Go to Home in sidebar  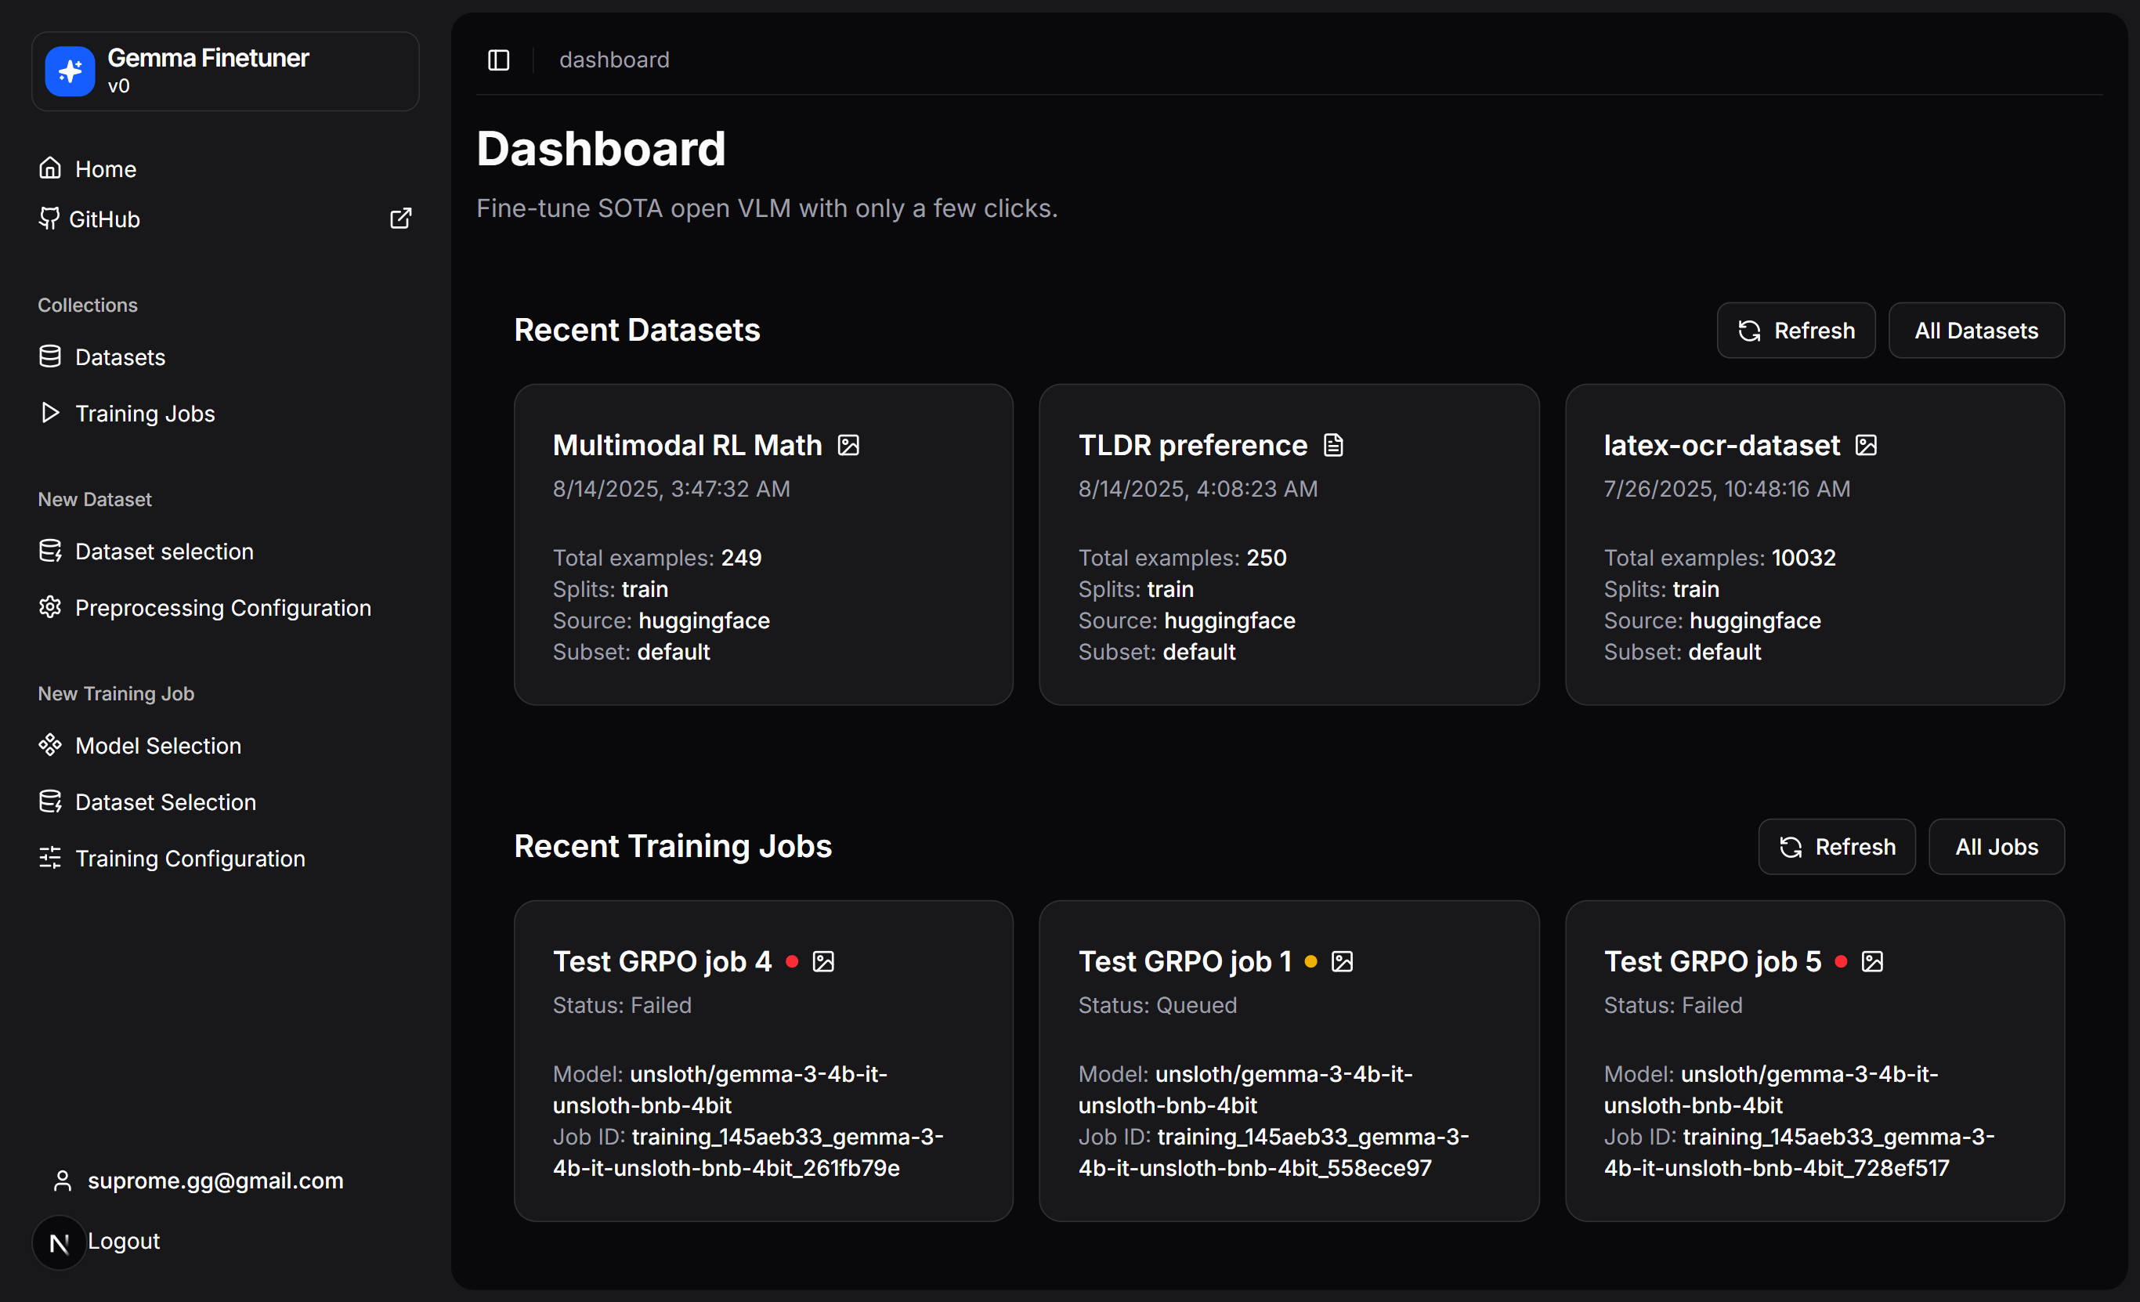pyautogui.click(x=105, y=169)
